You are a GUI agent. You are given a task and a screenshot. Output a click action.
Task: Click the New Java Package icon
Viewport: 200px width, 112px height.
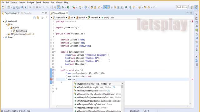(x=80, y=7)
